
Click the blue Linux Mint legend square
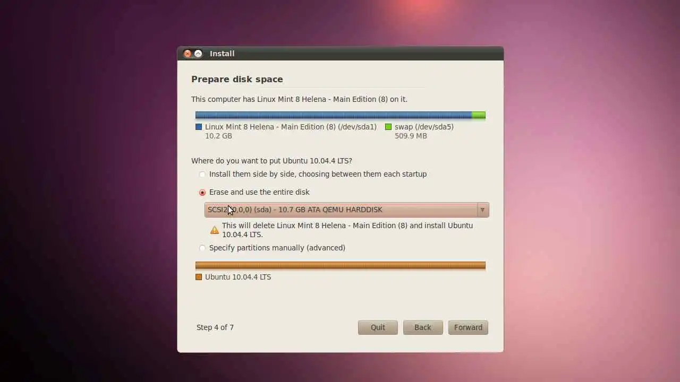(199, 127)
